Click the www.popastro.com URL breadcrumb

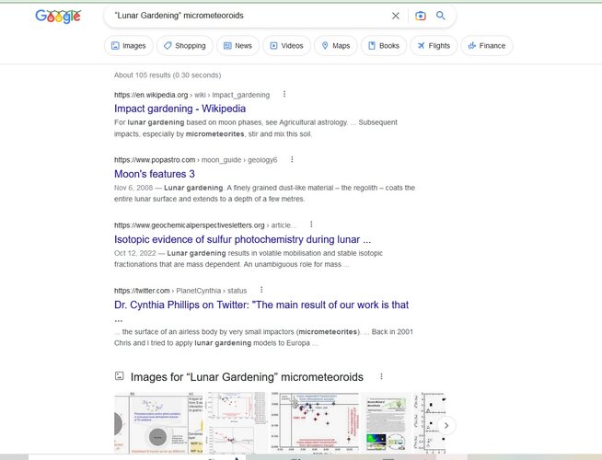(x=195, y=160)
